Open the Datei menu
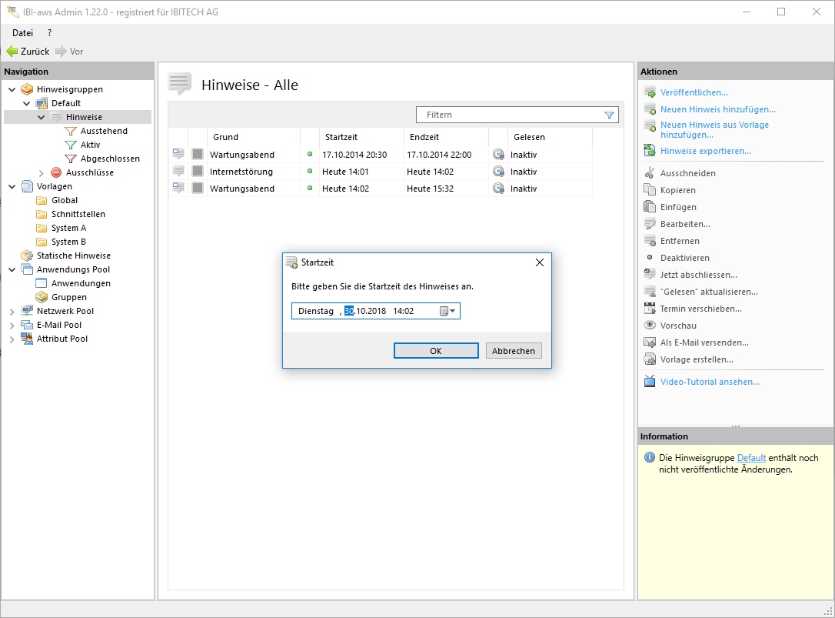 pos(22,33)
